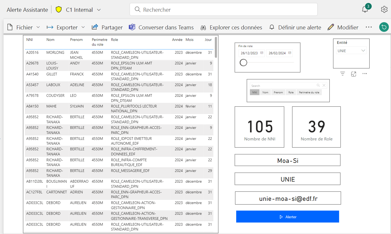Viewport: 391px width, 234px height.
Task: Click the blue Alerter button
Action: [x=288, y=217]
